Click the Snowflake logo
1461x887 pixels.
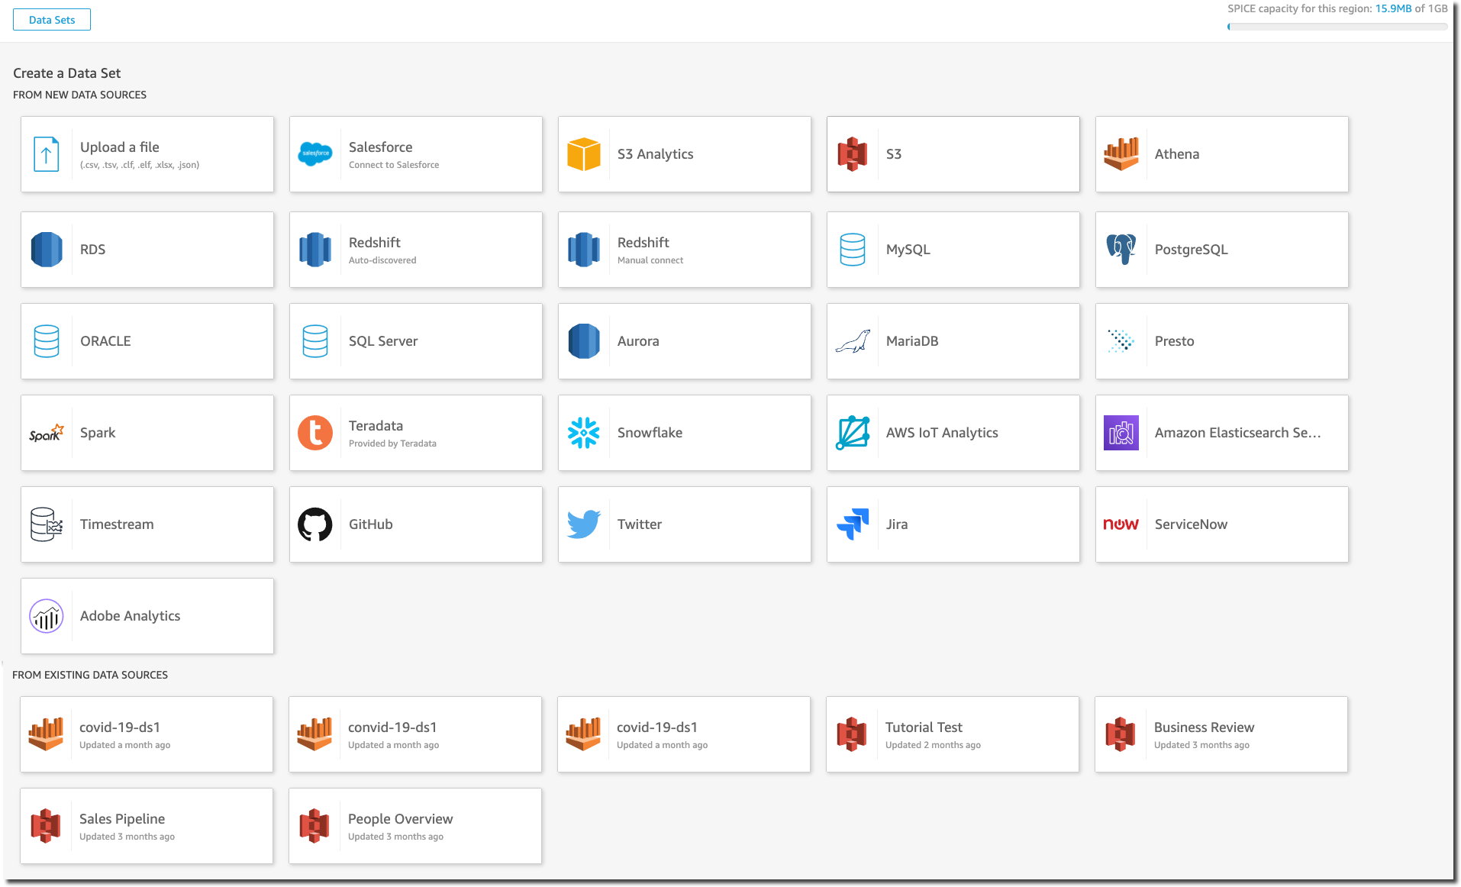(x=584, y=433)
